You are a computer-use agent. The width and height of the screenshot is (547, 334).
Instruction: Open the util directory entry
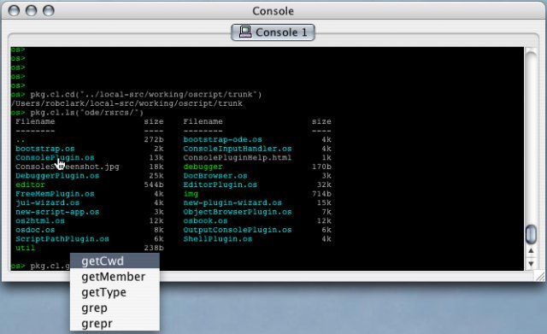tap(25, 248)
